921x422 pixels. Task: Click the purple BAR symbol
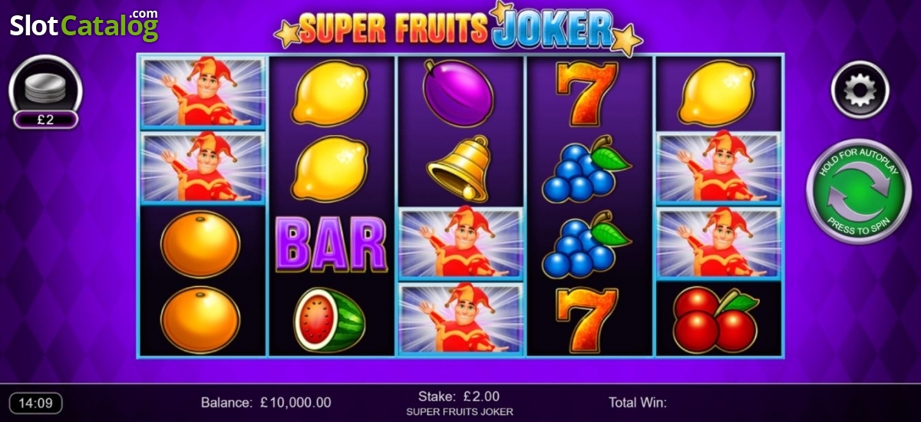coord(331,244)
